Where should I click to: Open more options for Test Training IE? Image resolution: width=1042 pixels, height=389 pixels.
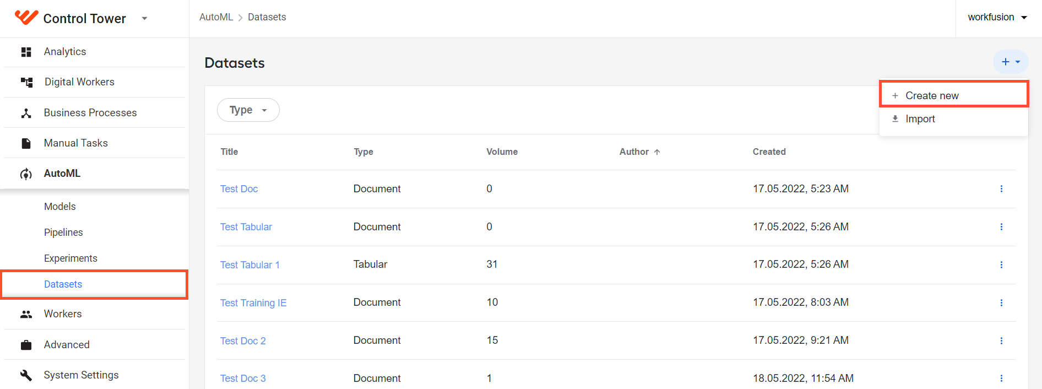coord(1001,303)
